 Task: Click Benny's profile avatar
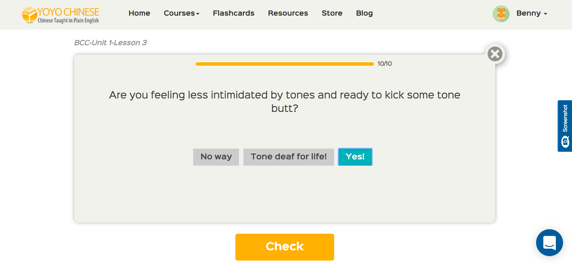click(501, 14)
